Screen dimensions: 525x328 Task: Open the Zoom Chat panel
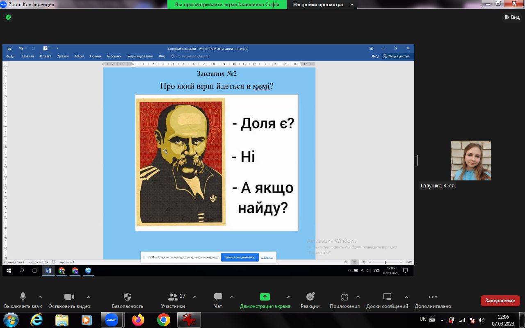[218, 301]
